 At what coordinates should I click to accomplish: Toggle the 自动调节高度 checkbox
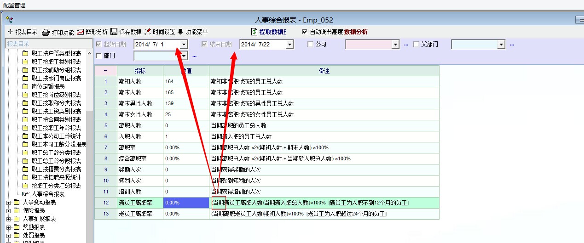305,32
